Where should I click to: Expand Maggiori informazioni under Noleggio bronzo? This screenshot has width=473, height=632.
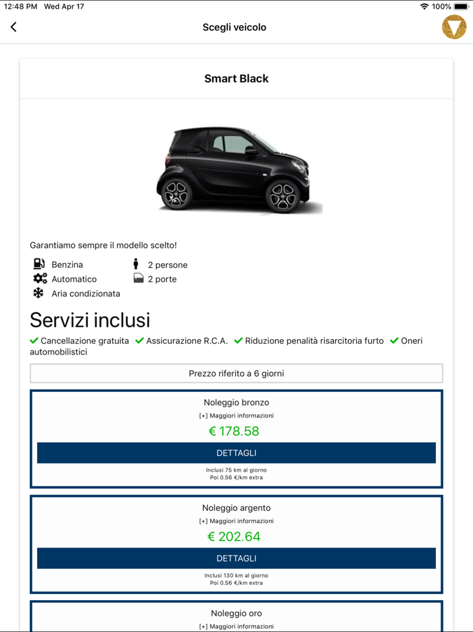[236, 415]
